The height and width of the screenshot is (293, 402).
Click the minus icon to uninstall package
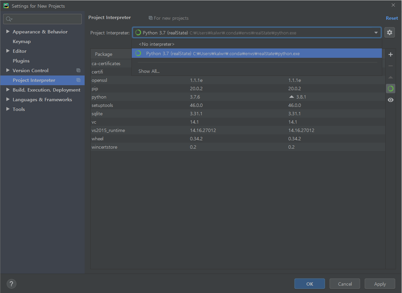tap(390, 66)
